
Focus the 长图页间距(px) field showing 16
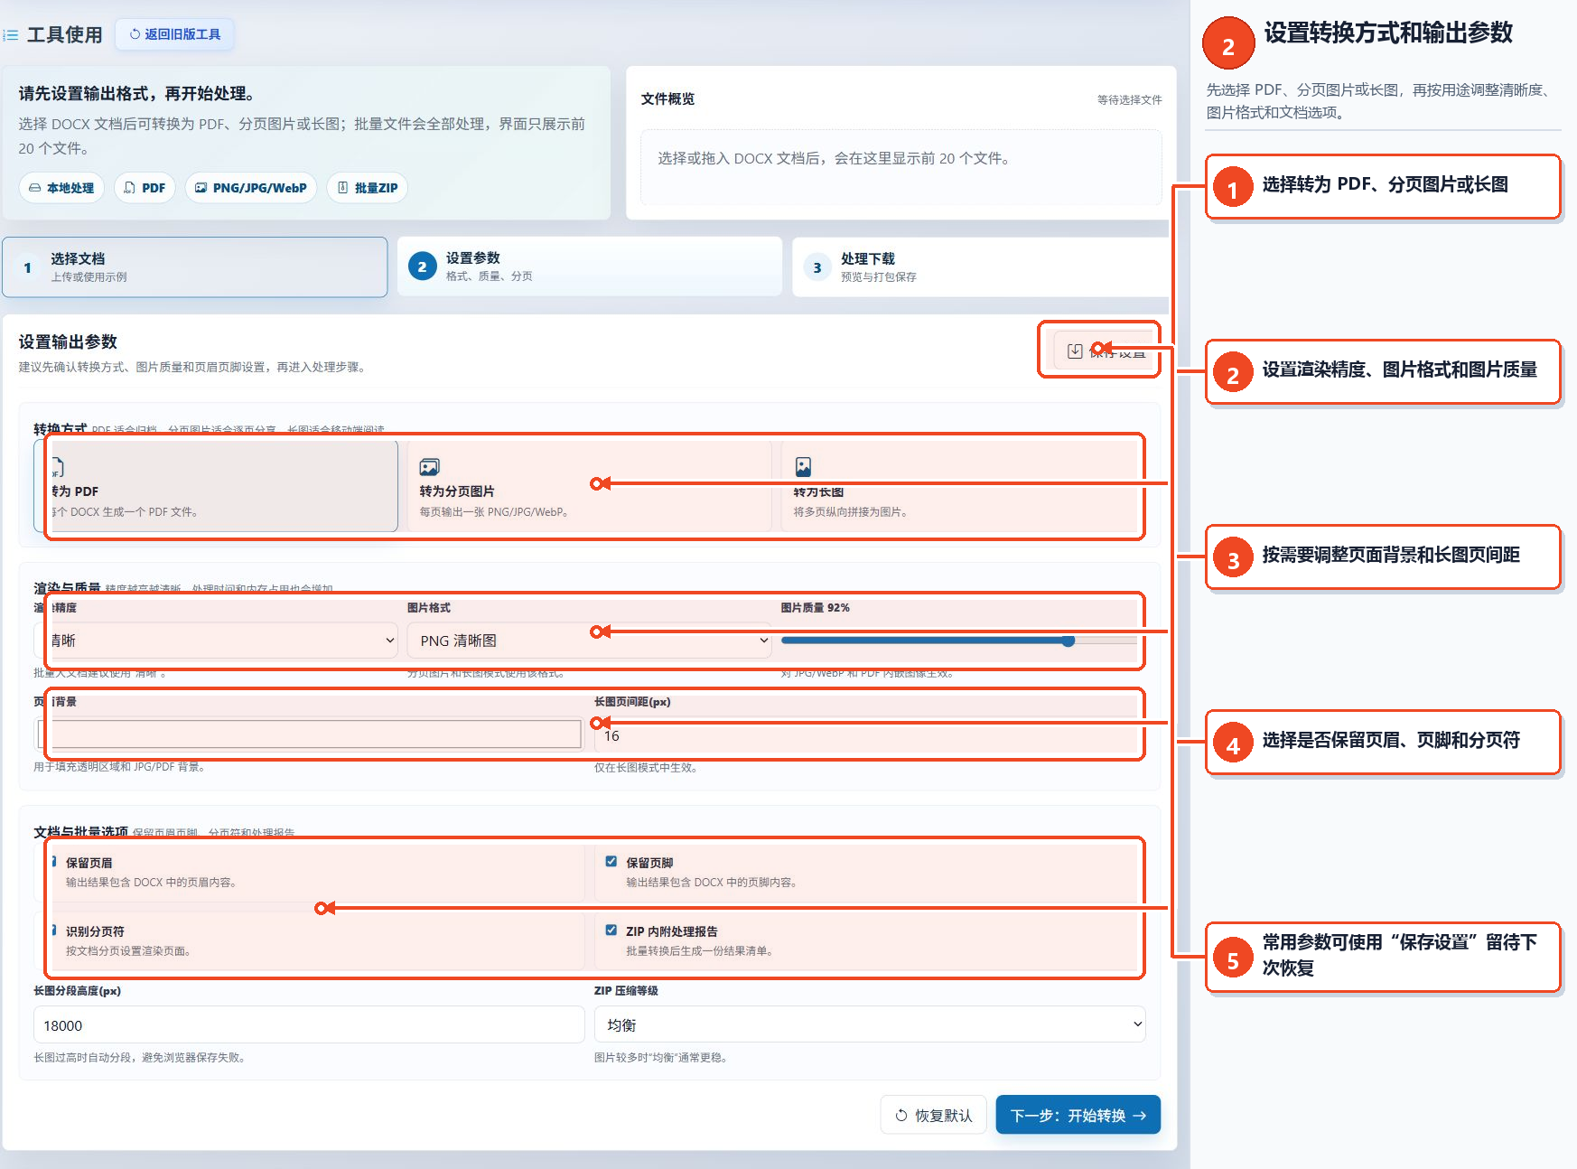click(870, 735)
